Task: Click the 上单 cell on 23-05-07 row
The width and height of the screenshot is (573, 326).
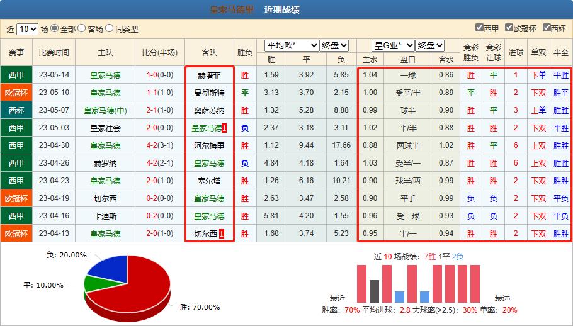Action: (x=538, y=110)
